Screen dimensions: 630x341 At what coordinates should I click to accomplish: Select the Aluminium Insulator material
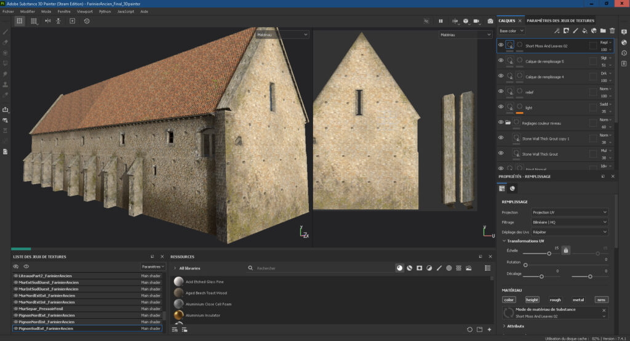coord(203,315)
